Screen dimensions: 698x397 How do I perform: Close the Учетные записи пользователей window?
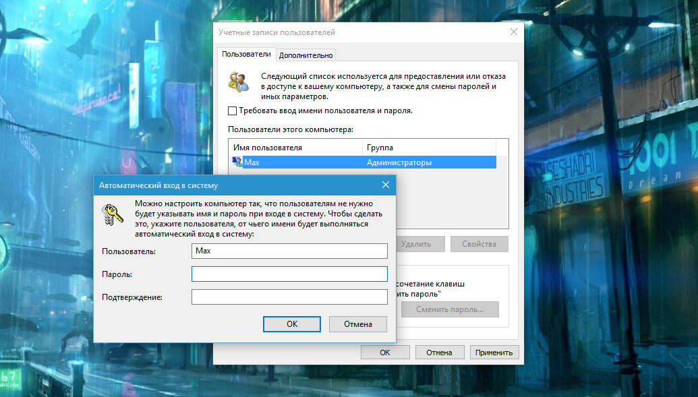[514, 32]
